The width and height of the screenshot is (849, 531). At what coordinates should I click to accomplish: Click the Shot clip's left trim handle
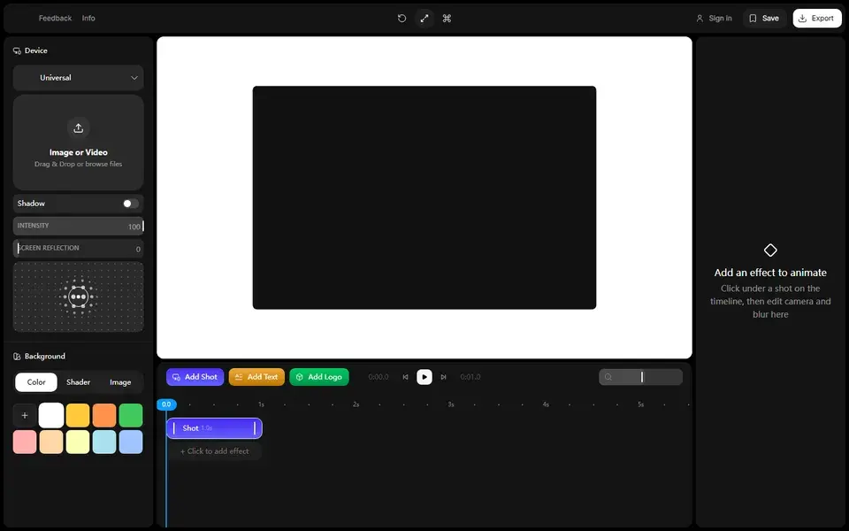174,428
